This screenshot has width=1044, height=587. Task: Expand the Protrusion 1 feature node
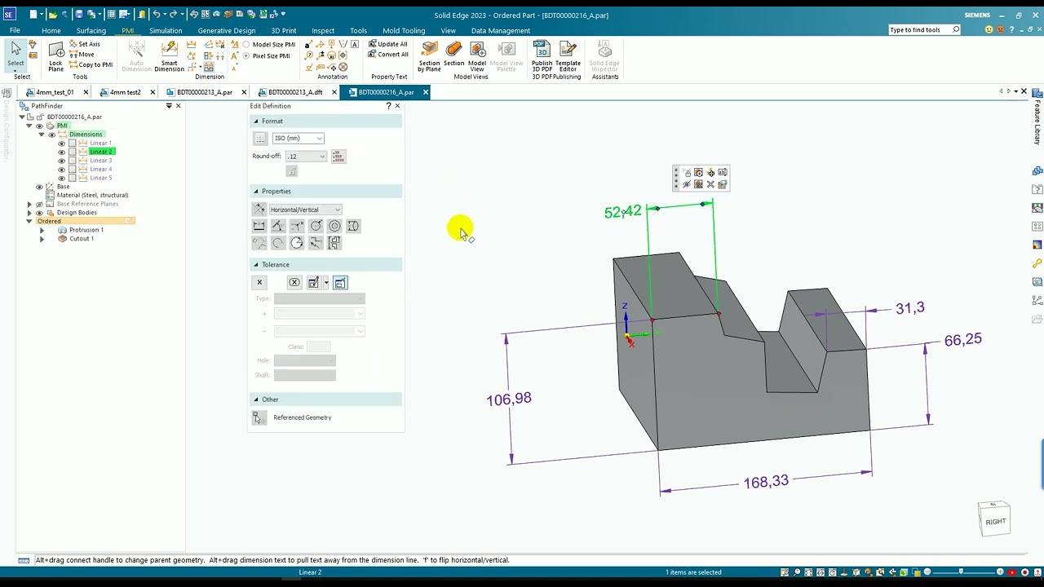click(42, 230)
